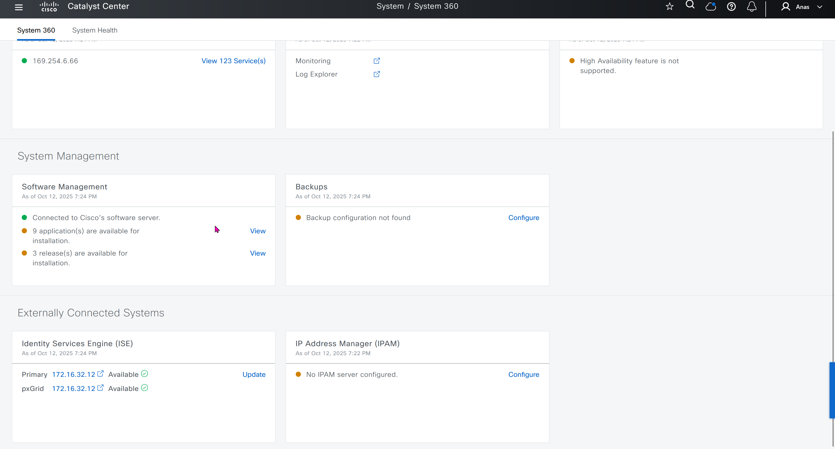View the 3 available releases
Image resolution: width=835 pixels, height=449 pixels.
tap(257, 253)
